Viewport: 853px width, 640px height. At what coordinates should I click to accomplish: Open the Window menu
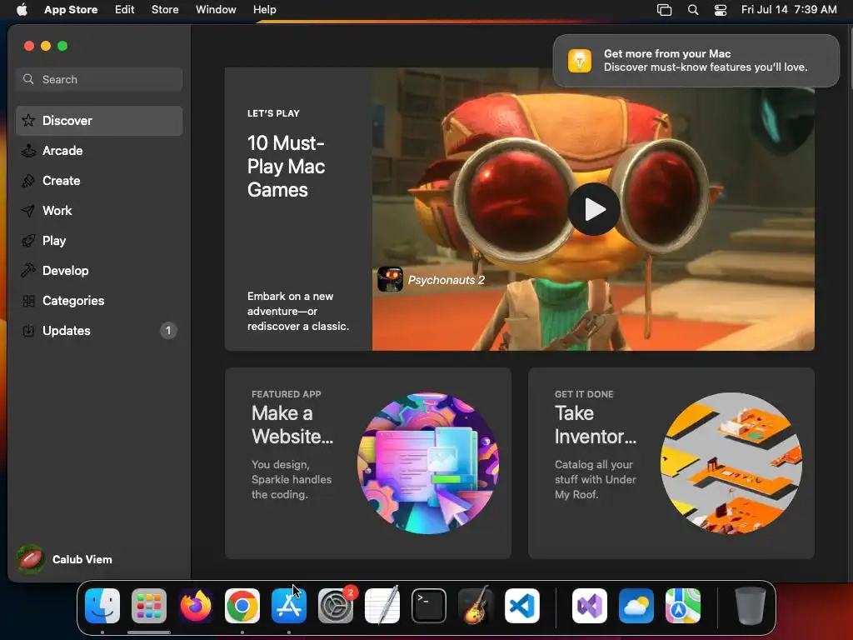(x=216, y=9)
